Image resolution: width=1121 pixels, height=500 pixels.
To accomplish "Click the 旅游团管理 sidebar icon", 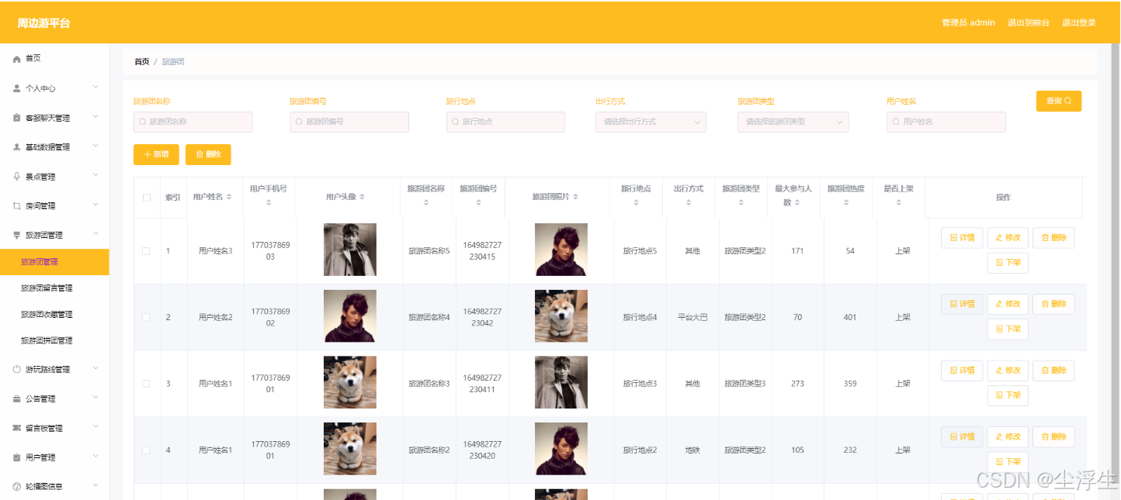I will click(x=17, y=235).
